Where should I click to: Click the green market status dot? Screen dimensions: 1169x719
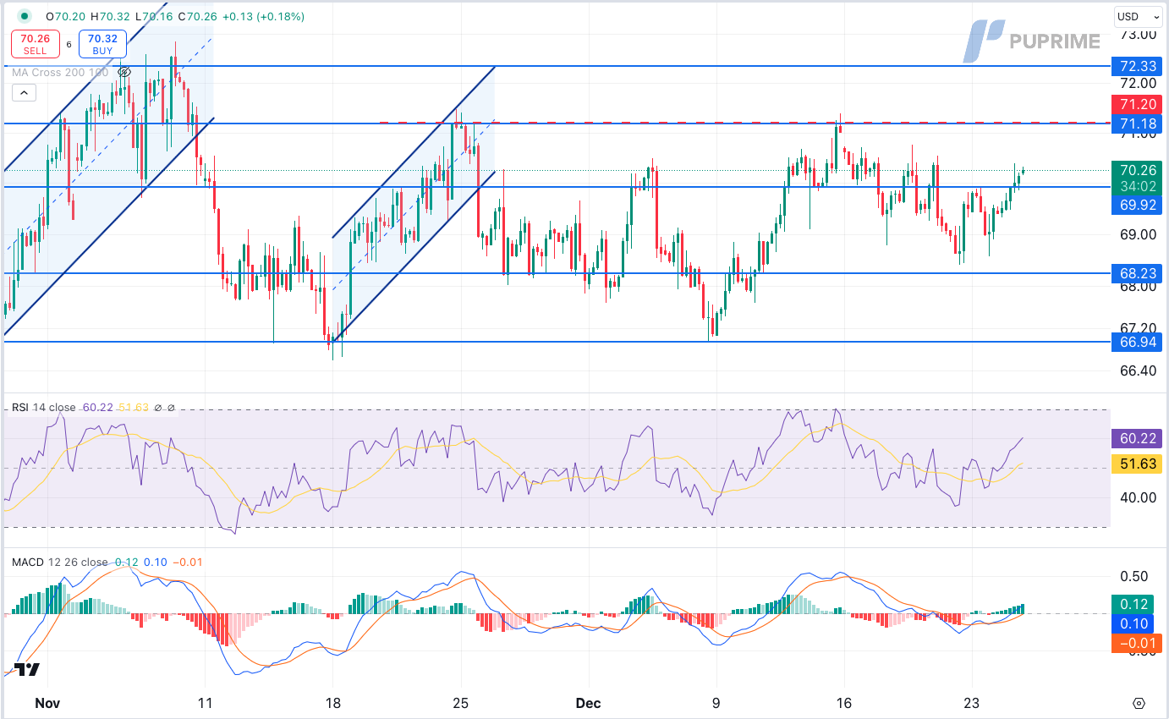pyautogui.click(x=24, y=16)
